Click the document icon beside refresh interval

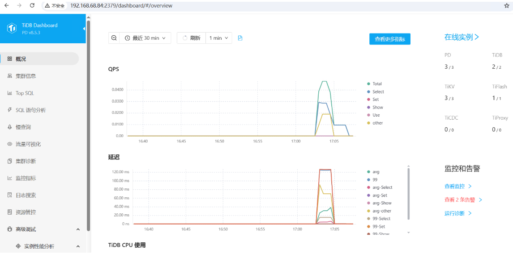(240, 38)
